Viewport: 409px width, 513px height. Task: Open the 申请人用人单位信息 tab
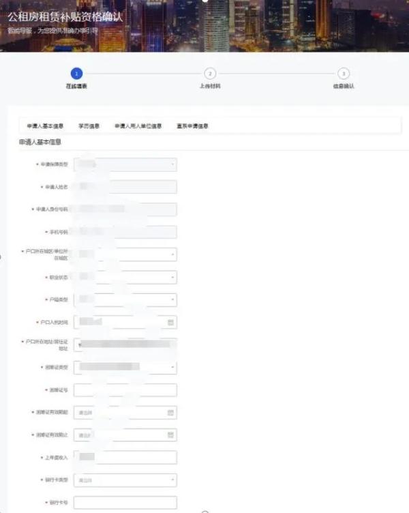tap(138, 126)
